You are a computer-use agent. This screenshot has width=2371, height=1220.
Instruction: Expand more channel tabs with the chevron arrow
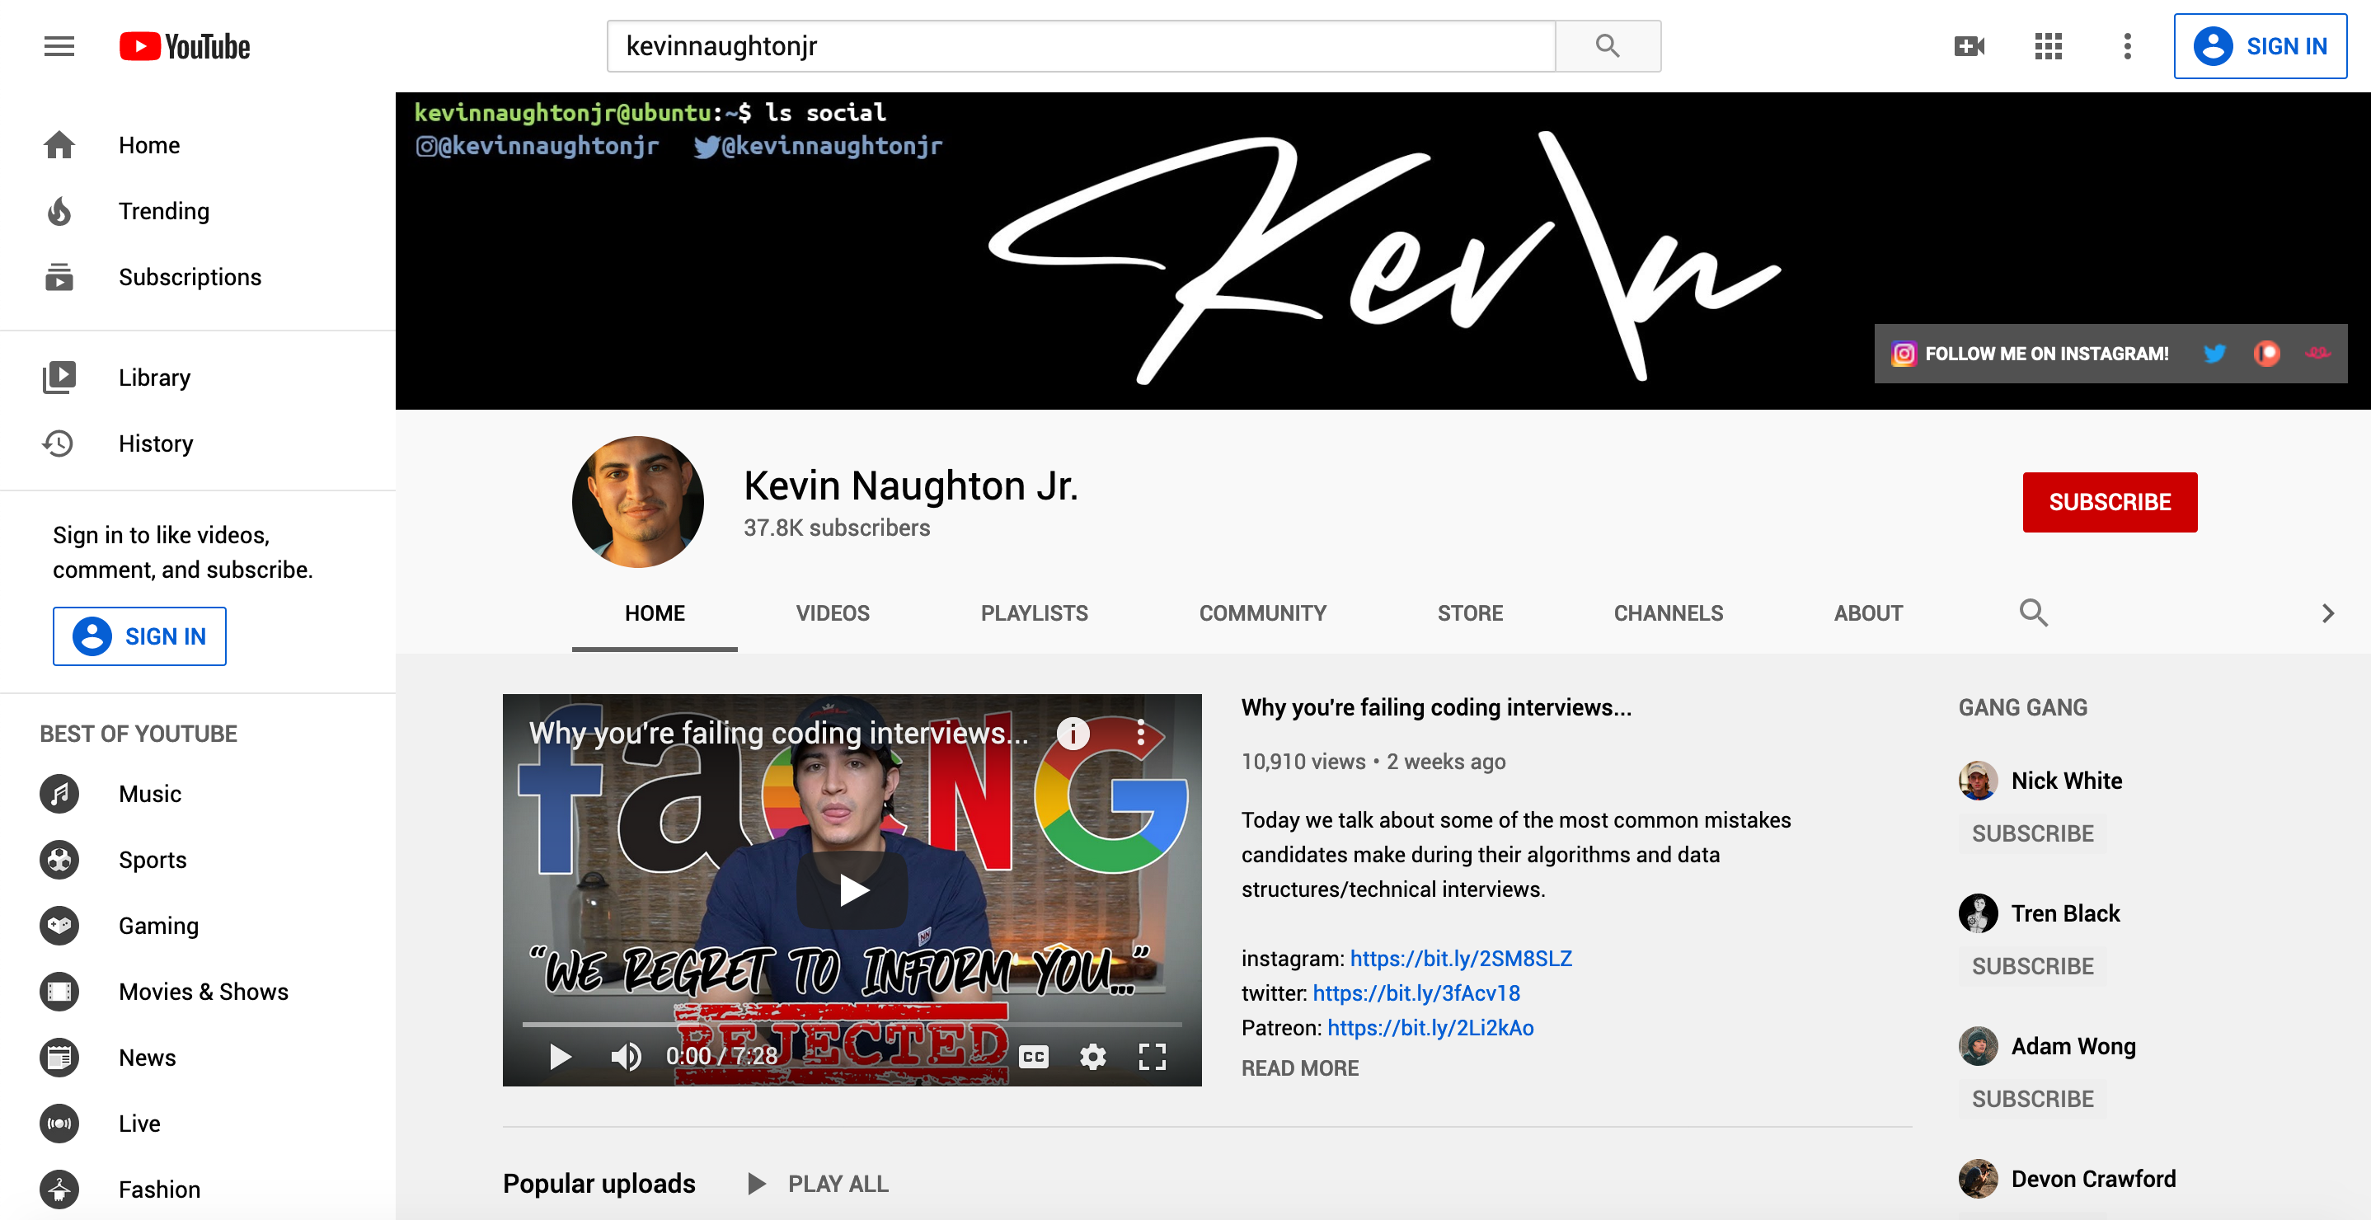tap(2326, 612)
